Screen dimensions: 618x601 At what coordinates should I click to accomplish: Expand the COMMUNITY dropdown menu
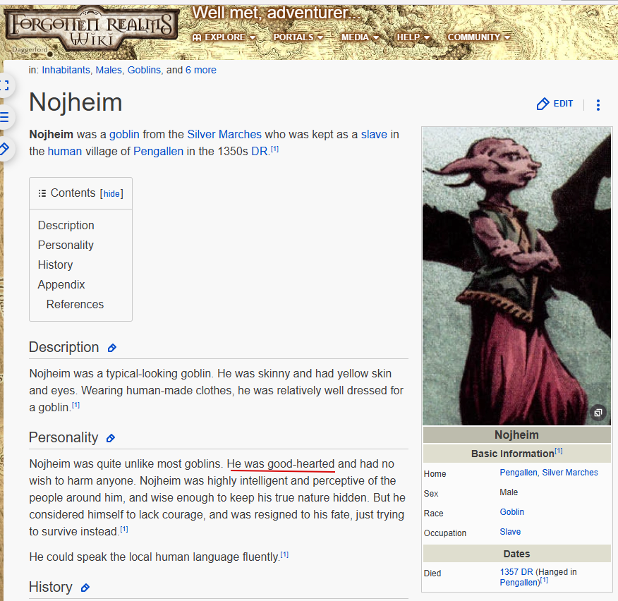point(479,37)
